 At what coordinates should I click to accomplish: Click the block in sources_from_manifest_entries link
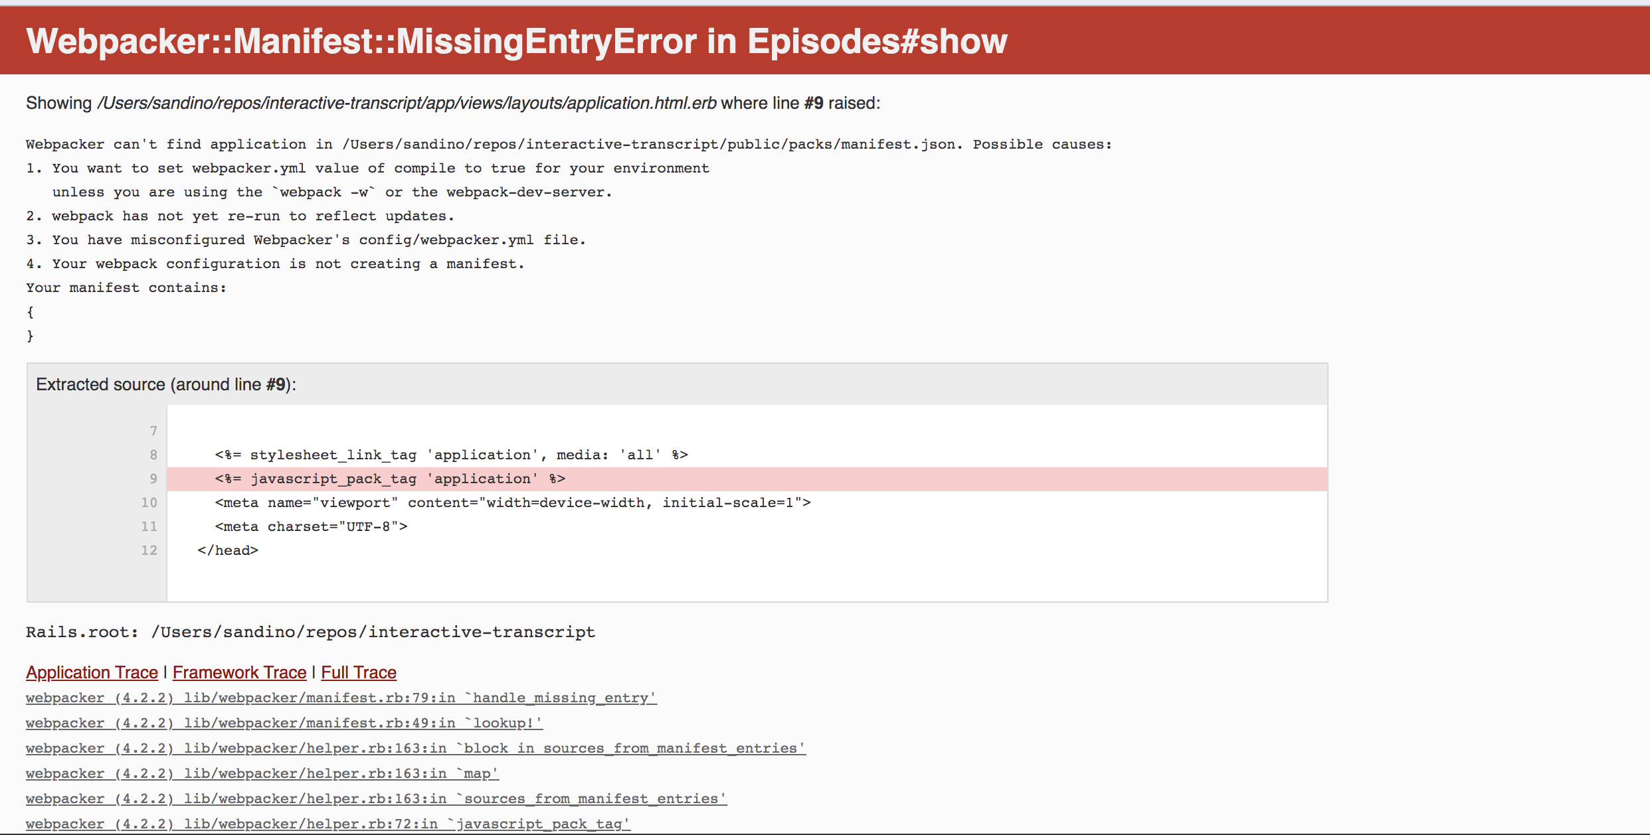click(x=414, y=748)
